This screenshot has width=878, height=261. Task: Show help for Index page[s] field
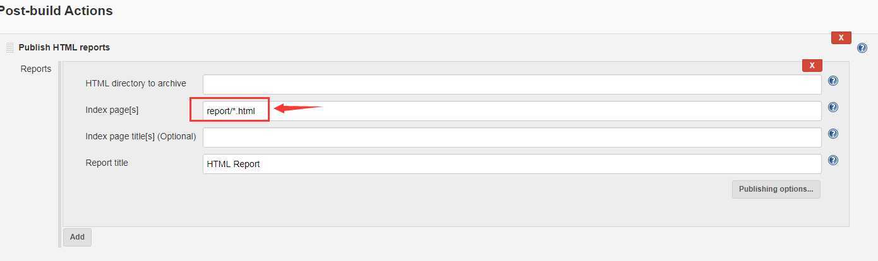pyautogui.click(x=833, y=107)
